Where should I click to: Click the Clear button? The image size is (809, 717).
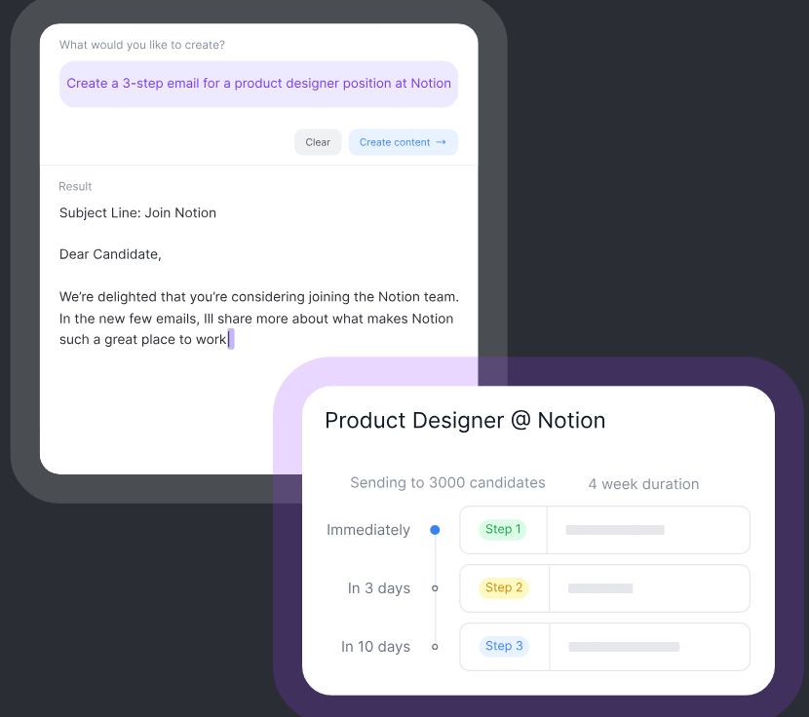318,141
